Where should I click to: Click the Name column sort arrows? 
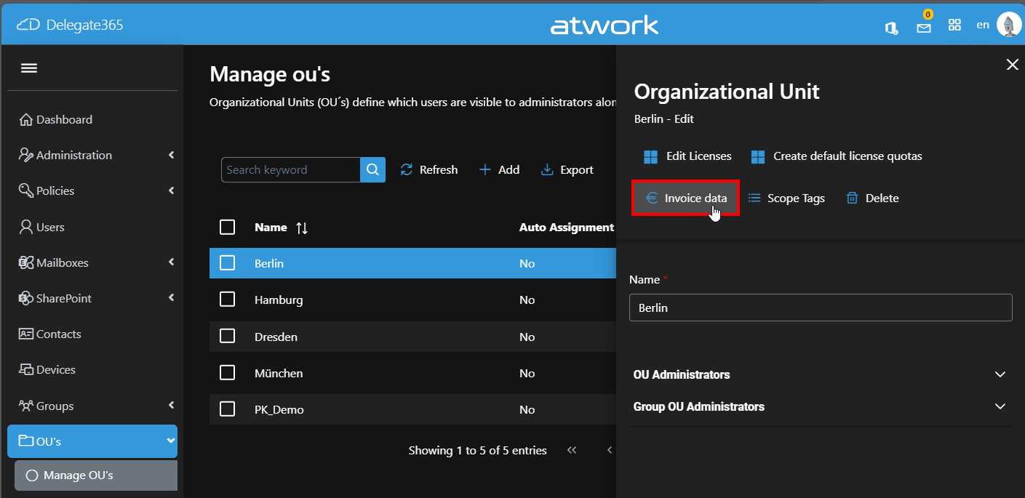click(x=302, y=228)
